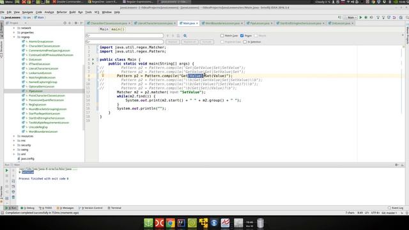
Task: Open the Analyze menu
Action: point(49,12)
